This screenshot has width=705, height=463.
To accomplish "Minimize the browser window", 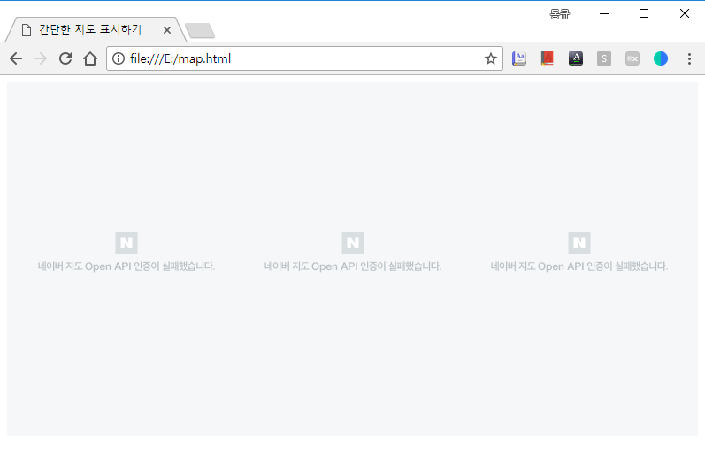I will coord(604,13).
